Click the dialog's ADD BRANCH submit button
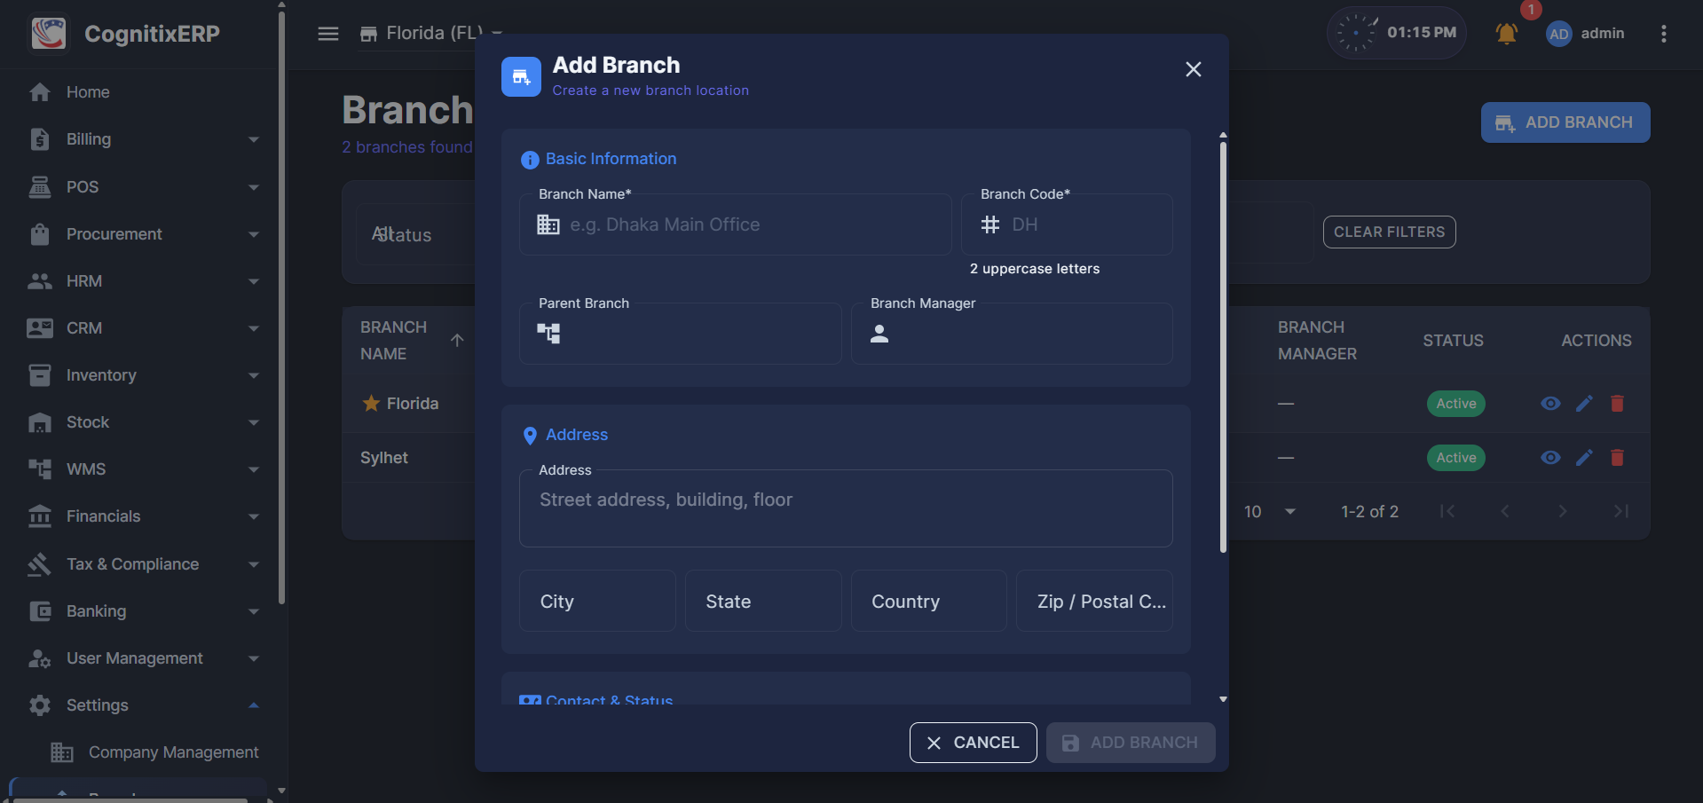The height and width of the screenshot is (803, 1703). click(1131, 743)
